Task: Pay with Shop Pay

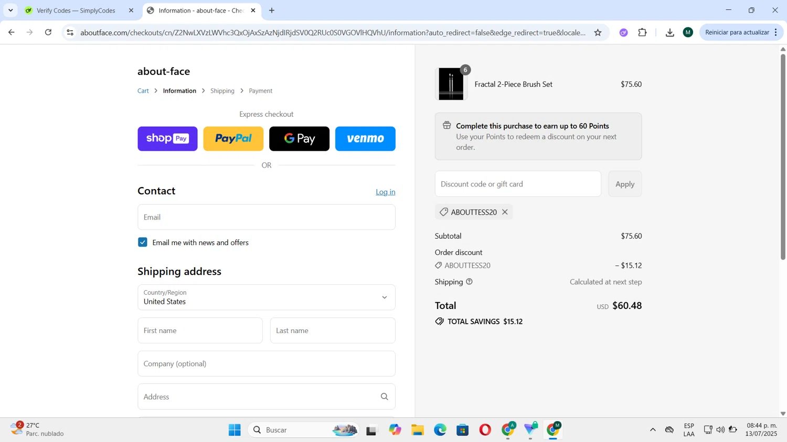Action: click(x=168, y=139)
